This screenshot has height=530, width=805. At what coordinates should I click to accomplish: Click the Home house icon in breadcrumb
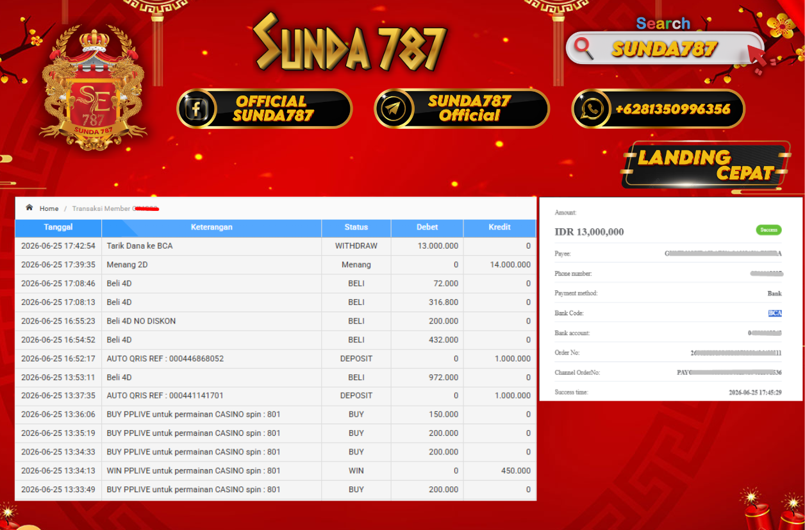point(29,208)
